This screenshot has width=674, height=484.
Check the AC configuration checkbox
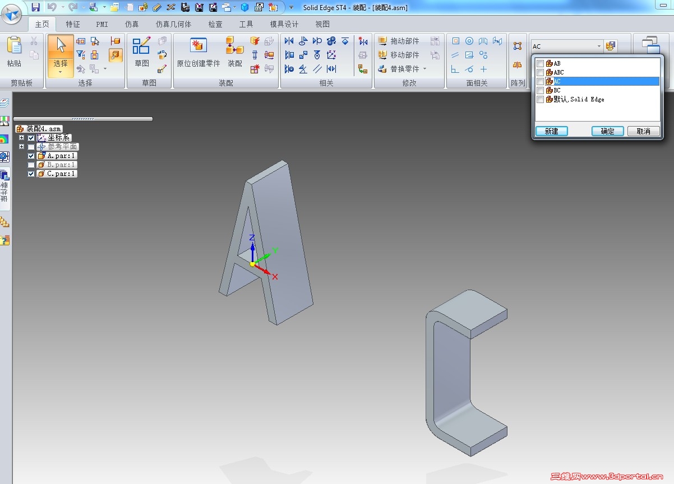[540, 82]
